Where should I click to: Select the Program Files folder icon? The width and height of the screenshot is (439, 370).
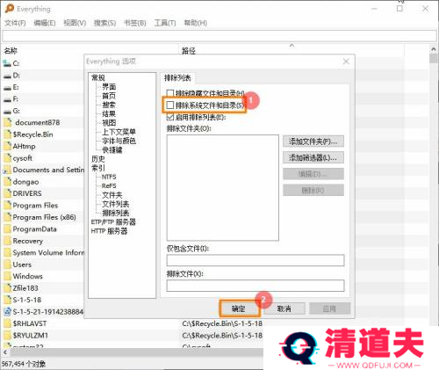8,206
